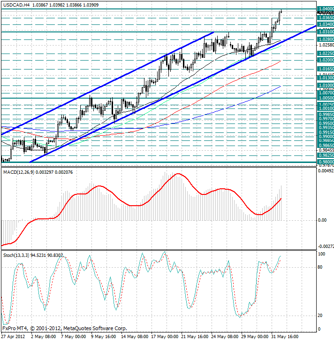Click the 1.0100 price level label

coord(326,85)
